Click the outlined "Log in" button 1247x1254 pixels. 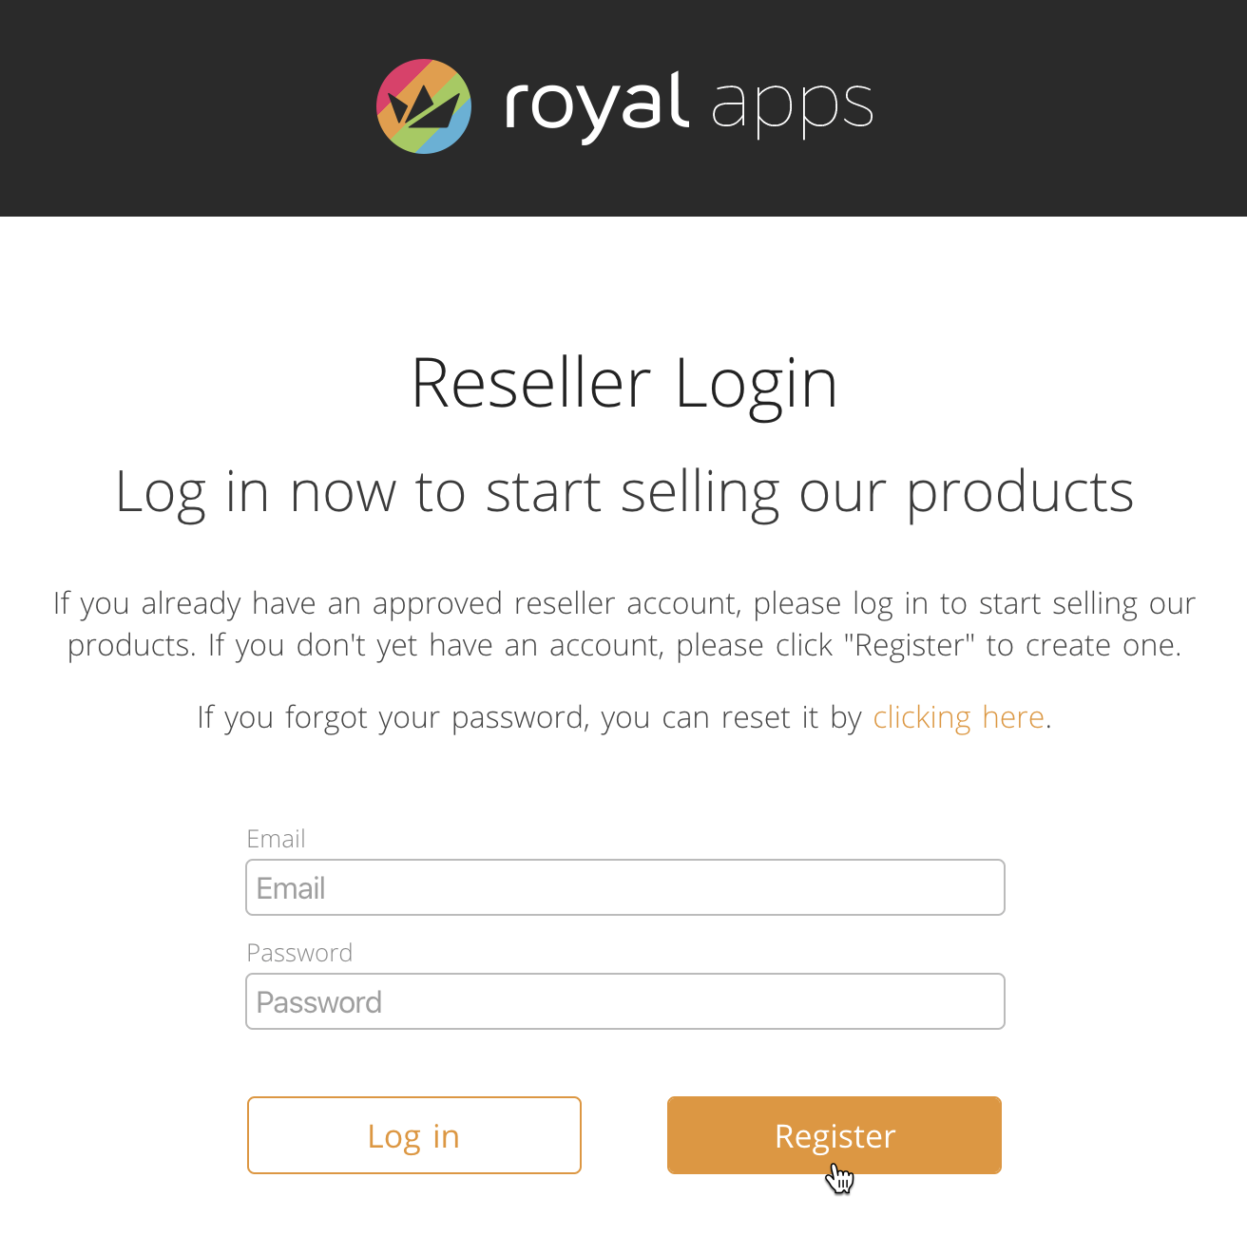click(x=414, y=1135)
